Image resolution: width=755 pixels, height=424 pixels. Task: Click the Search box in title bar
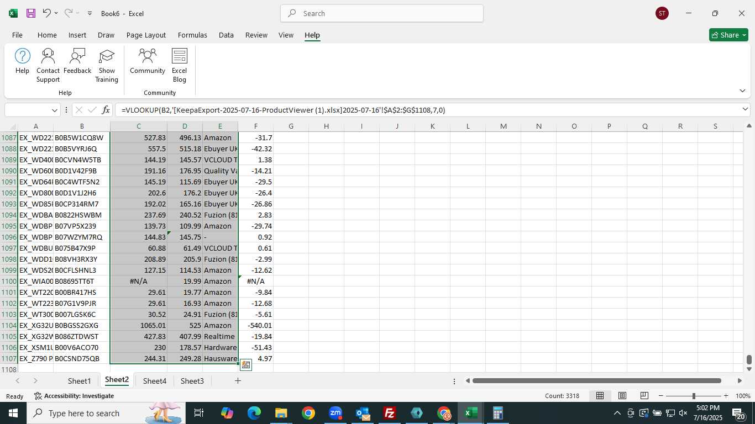click(x=382, y=13)
